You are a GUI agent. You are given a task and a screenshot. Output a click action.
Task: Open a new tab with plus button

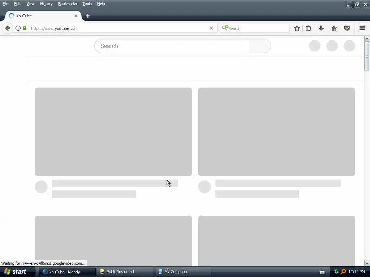[87, 16]
